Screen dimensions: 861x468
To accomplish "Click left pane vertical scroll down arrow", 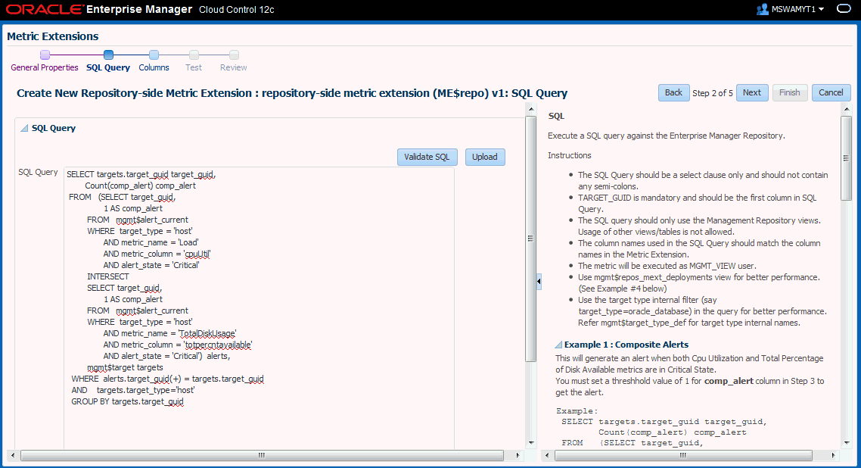I will coord(531,443).
